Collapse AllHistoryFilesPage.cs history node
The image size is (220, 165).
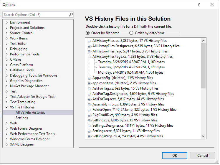pyautogui.click(x=89, y=57)
